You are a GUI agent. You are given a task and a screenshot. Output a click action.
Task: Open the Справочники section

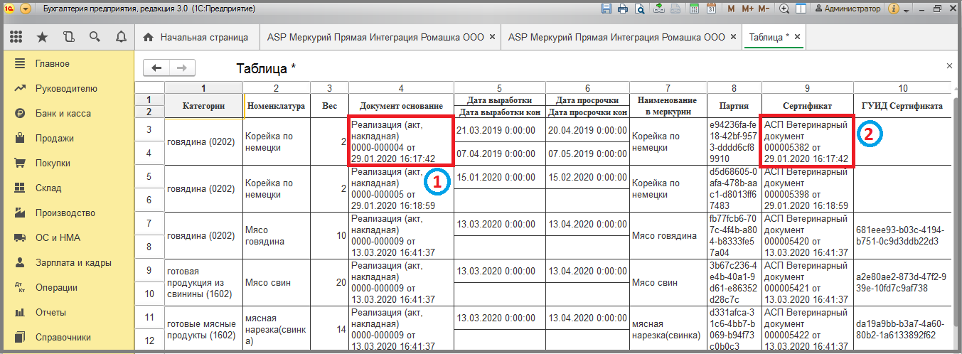pos(68,338)
